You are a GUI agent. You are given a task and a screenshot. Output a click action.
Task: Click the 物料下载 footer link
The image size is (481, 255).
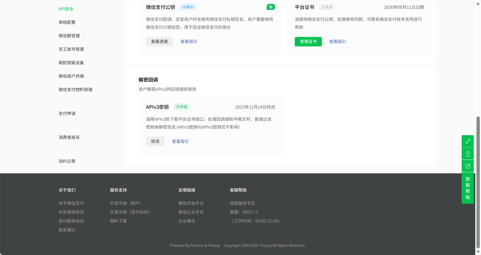118,221
